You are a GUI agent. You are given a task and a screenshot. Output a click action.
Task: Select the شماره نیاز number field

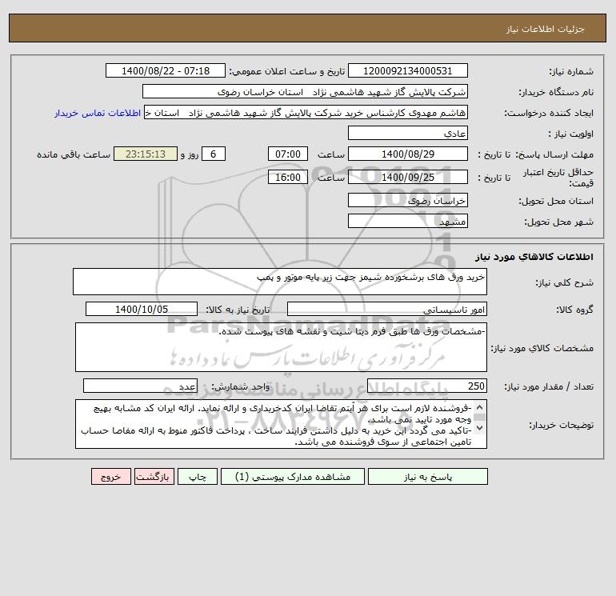[x=408, y=70]
